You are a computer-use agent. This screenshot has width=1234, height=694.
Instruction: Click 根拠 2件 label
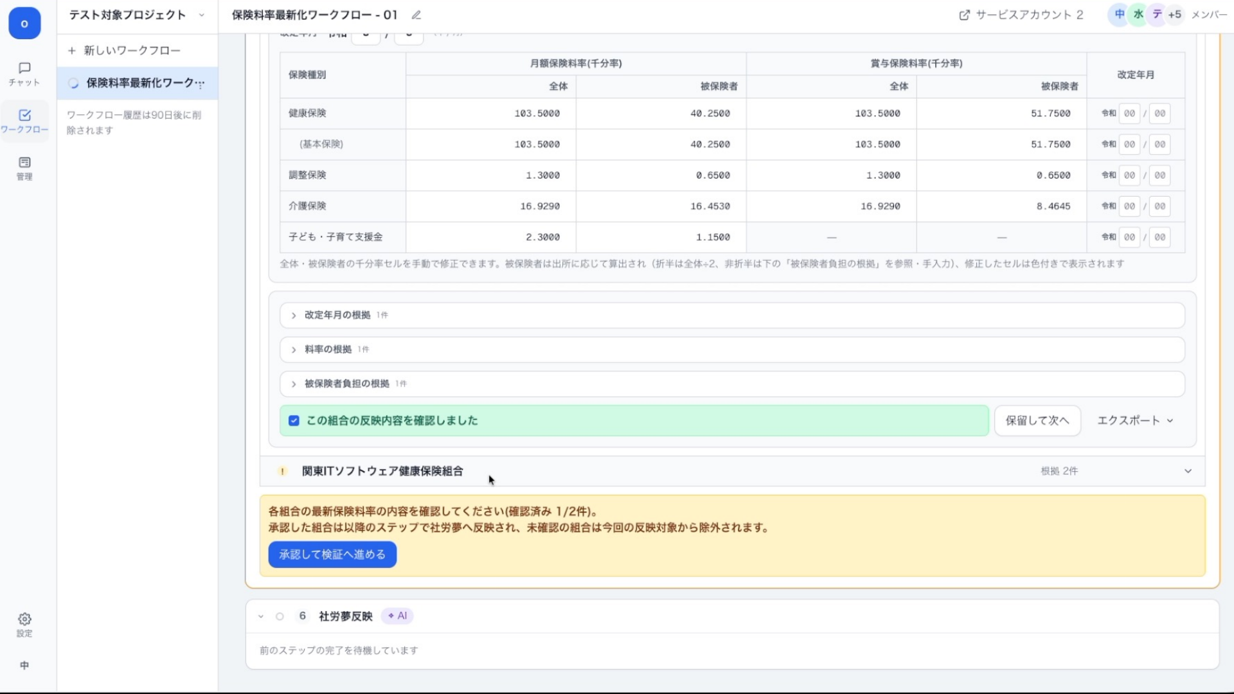[x=1059, y=471]
